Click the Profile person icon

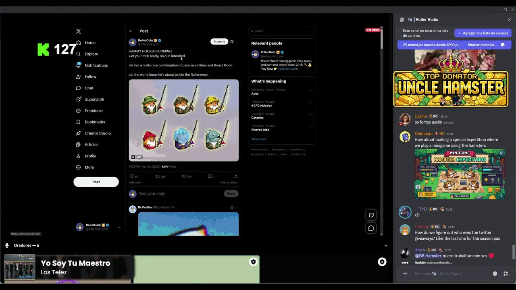click(79, 156)
